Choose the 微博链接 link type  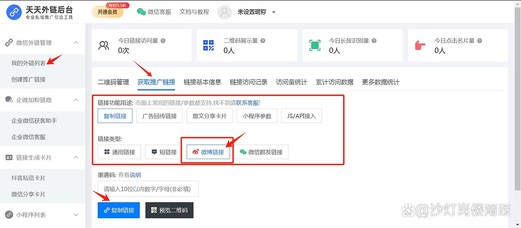pyautogui.click(x=208, y=152)
